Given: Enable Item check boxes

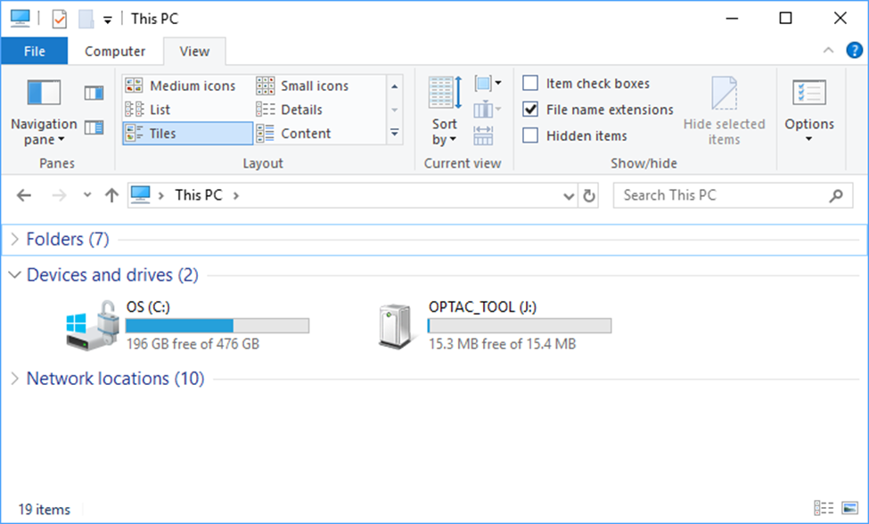Looking at the screenshot, I should tap(529, 83).
